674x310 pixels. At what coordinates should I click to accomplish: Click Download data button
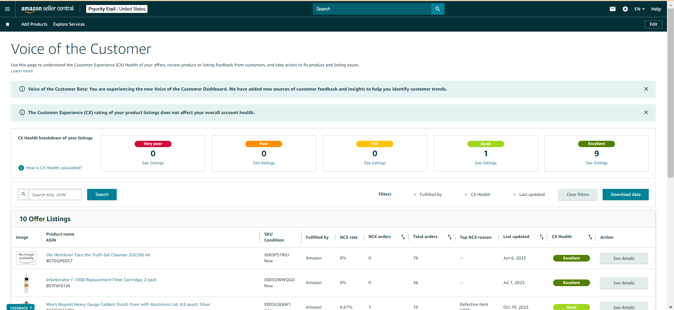[626, 194]
